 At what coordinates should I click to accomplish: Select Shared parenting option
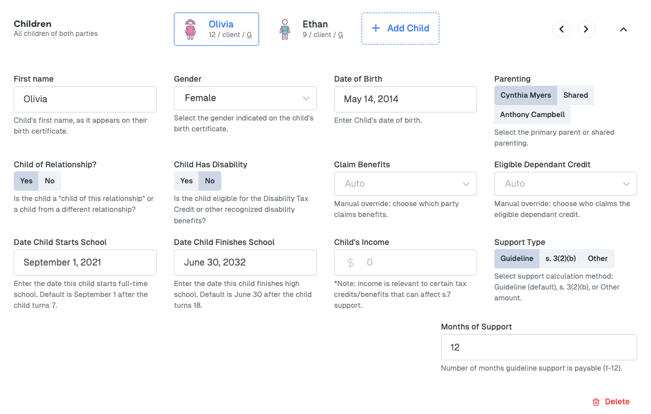575,95
